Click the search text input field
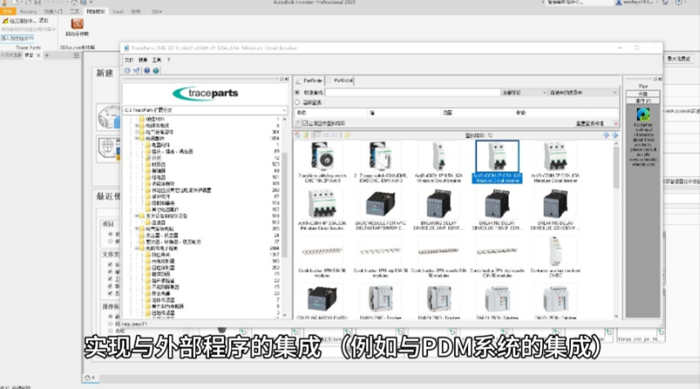This screenshot has width=700, height=389. (x=412, y=93)
